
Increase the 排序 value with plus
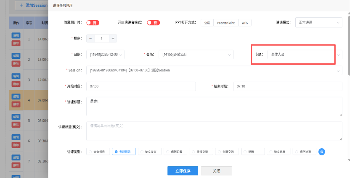[x=112, y=39]
